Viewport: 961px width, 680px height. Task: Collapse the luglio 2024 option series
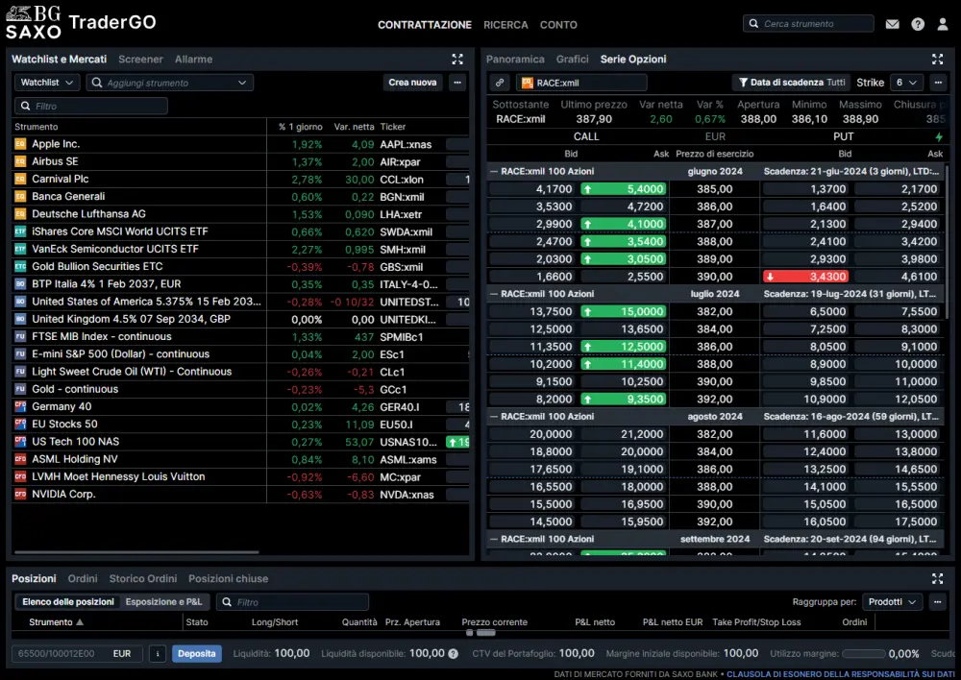pos(493,294)
